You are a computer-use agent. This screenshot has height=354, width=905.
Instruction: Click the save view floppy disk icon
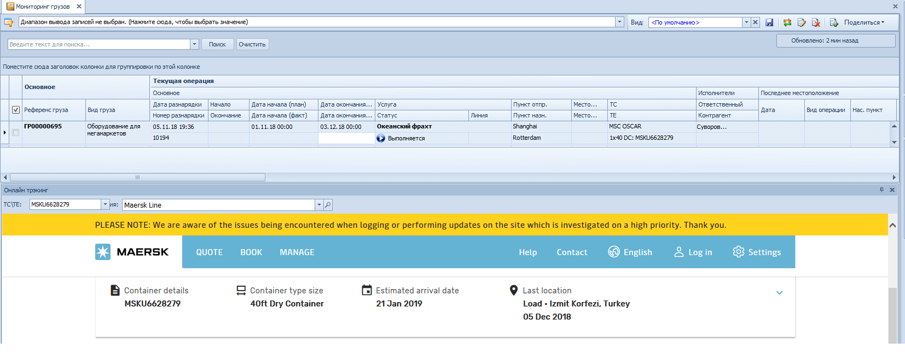[769, 22]
